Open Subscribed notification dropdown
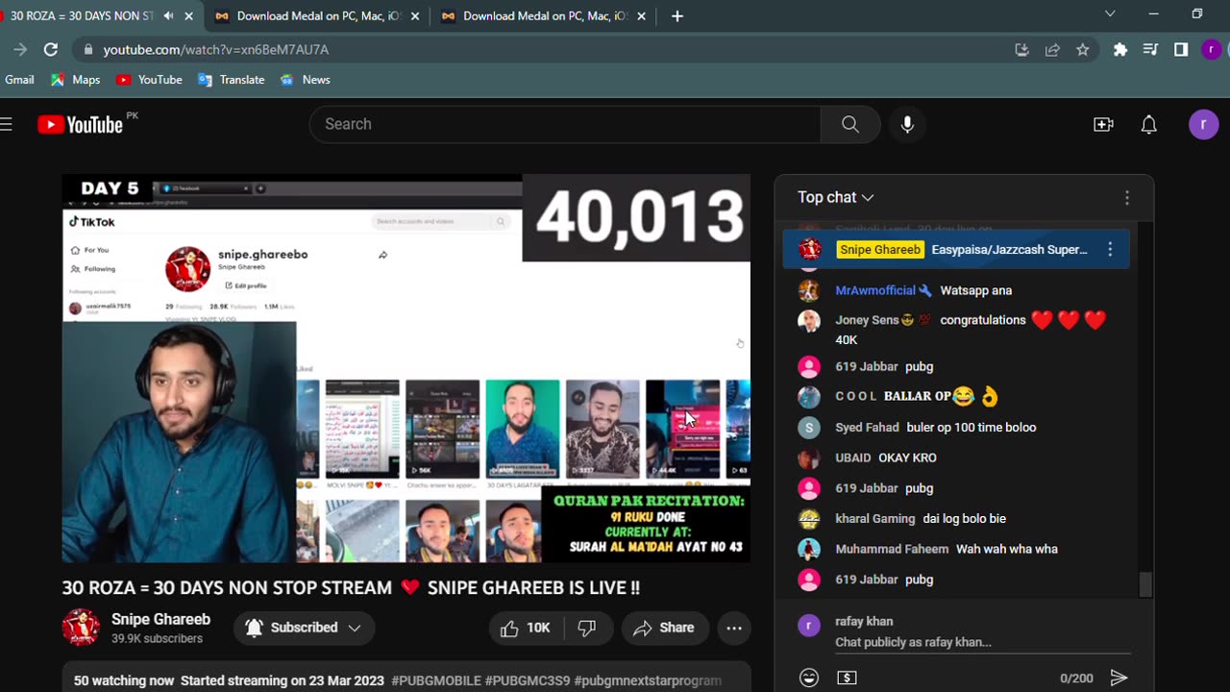This screenshot has width=1230, height=692. [x=304, y=628]
